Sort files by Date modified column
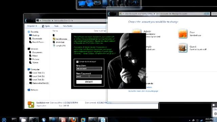 (100, 31)
